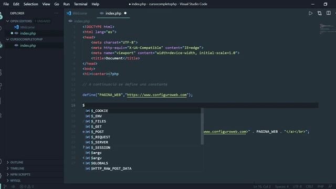Open changes compare icon in editor toolbar
This screenshot has height=189, width=336.
(x=320, y=13)
